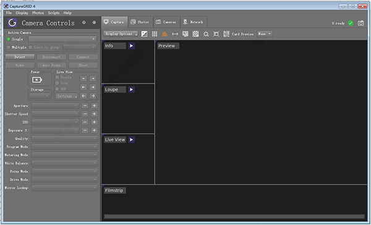Click the crop frame icon in toolbar
Viewport: 371px width, 225px height.
point(216,34)
